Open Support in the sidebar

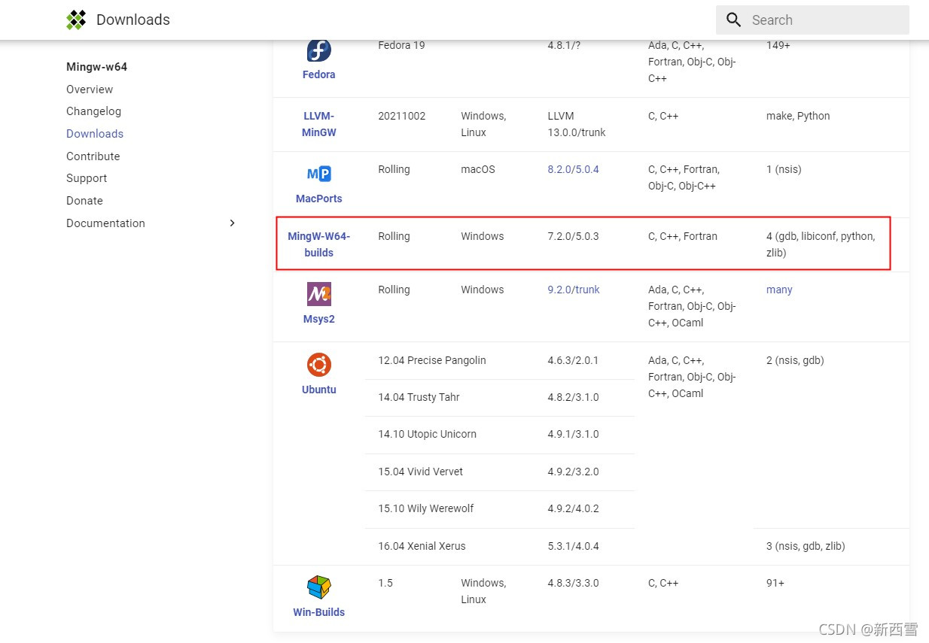87,178
